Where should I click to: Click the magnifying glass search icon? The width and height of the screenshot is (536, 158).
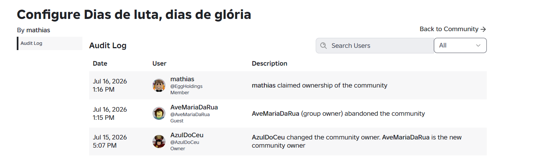tap(324, 46)
